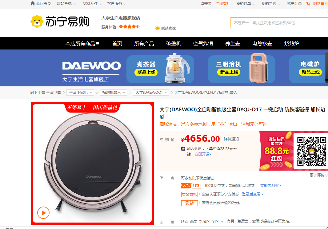This screenshot has height=229, width=328.
Task: Click the Suning lion logo
Action: point(37,21)
